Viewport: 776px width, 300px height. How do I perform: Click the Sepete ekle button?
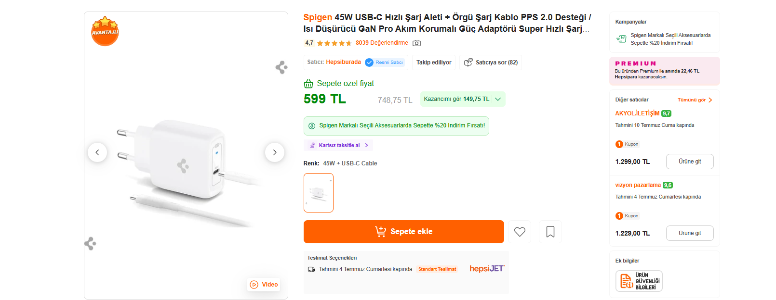pyautogui.click(x=404, y=232)
